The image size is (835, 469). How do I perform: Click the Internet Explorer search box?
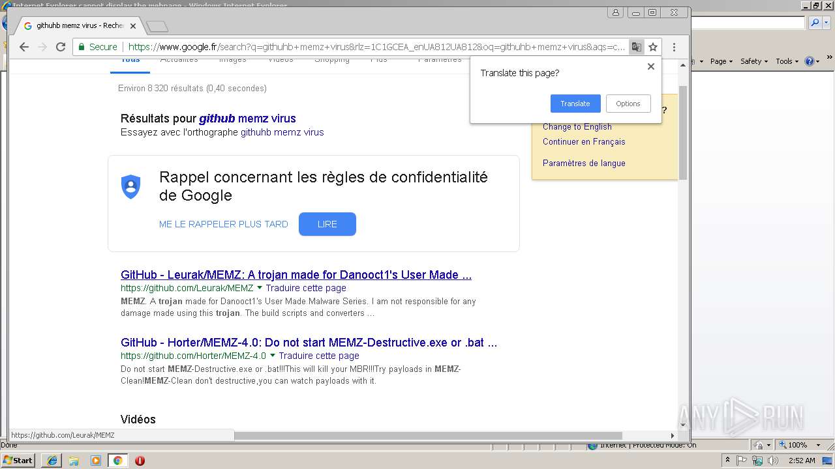748,23
